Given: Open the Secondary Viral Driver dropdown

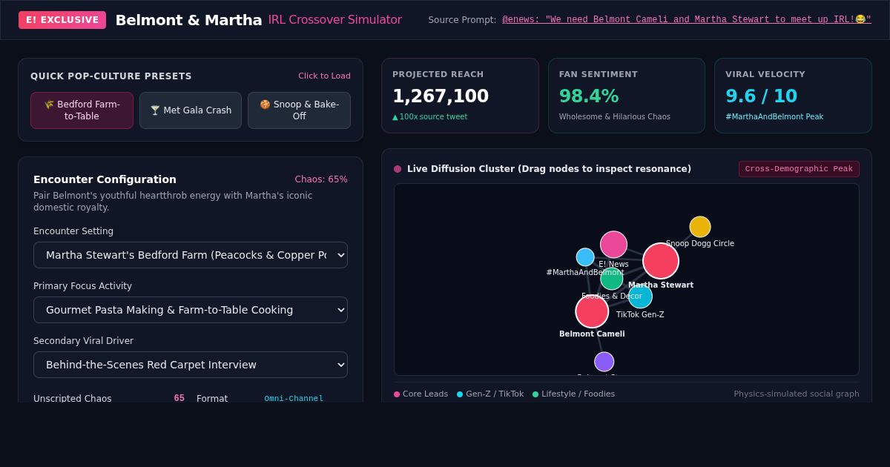Looking at the screenshot, I should point(191,365).
